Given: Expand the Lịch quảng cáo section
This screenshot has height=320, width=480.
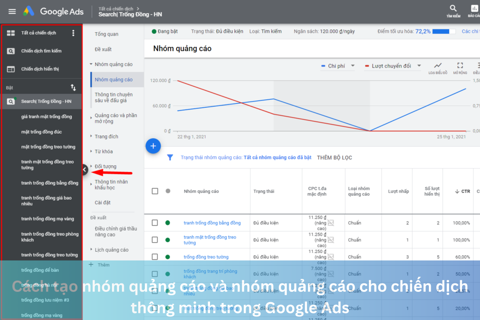Looking at the screenshot, I should tap(91, 250).
